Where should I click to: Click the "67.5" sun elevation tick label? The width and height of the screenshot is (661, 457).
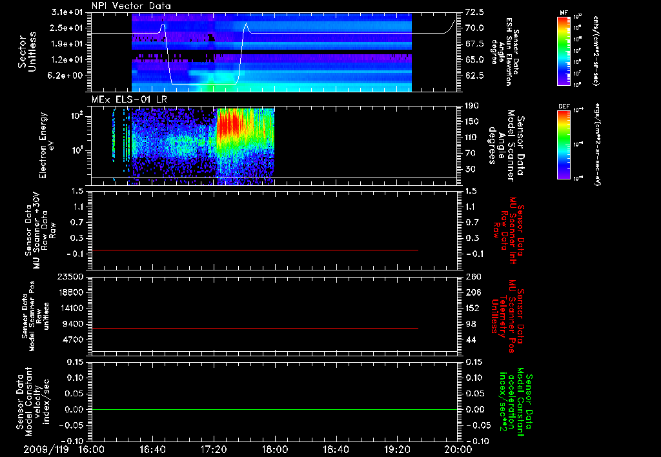point(474,45)
